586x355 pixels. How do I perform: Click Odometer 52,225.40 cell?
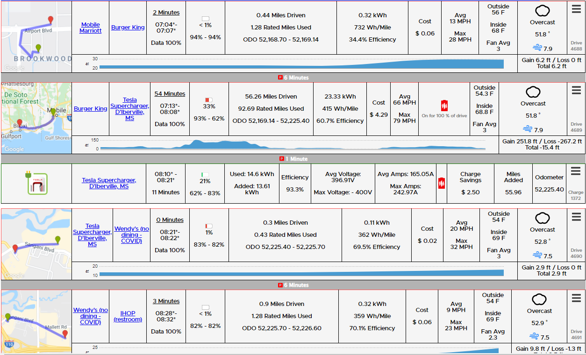(549, 183)
